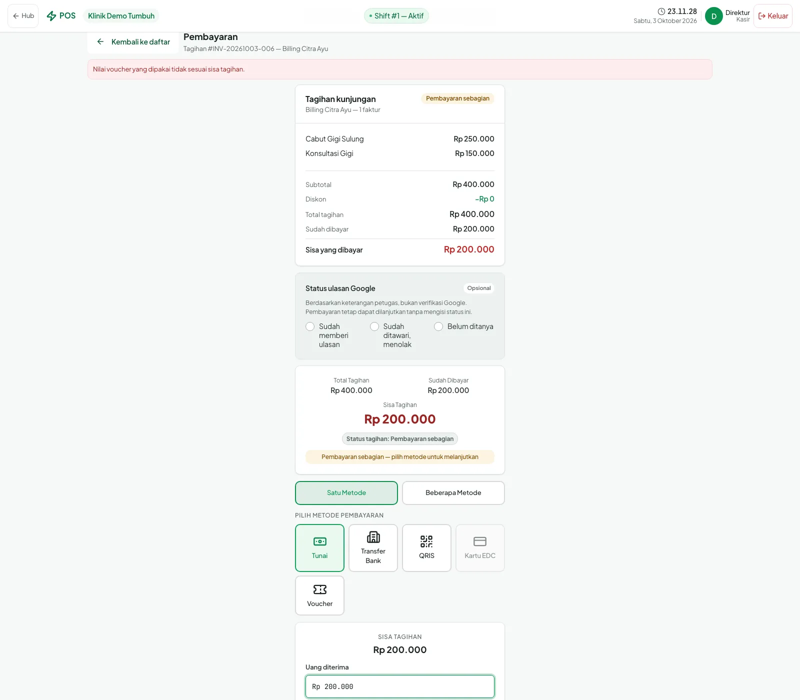Viewport: 800px width, 700px height.
Task: Click the yellow notice to choose a payment method
Action: (400, 457)
